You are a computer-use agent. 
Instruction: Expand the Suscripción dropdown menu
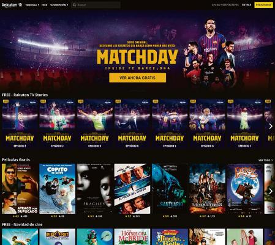click(59, 5)
